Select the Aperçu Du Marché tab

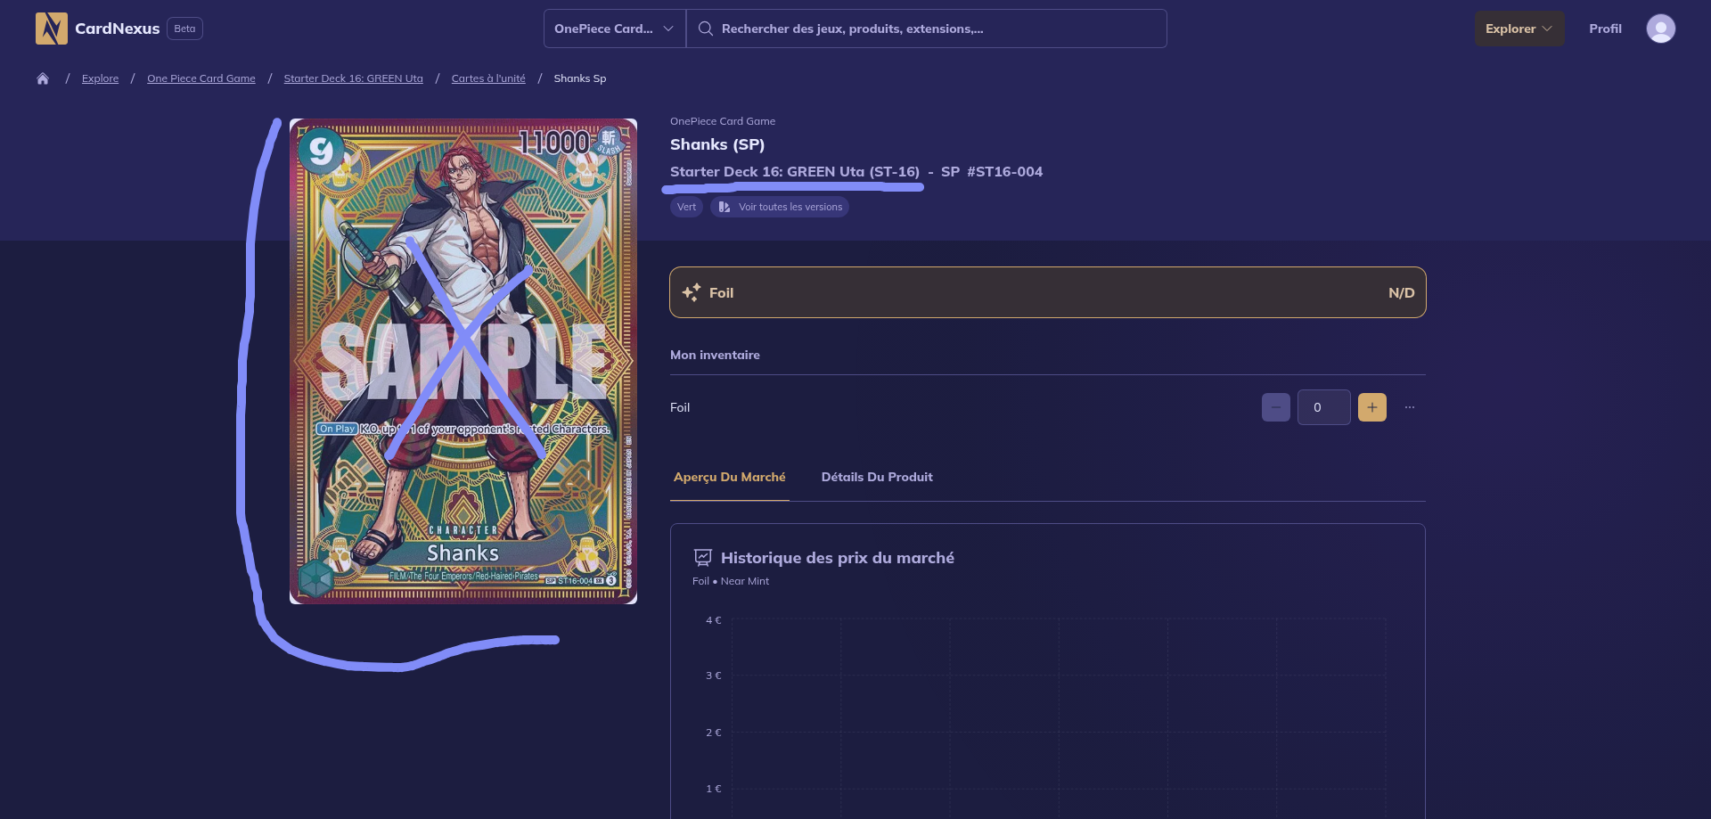[729, 477]
